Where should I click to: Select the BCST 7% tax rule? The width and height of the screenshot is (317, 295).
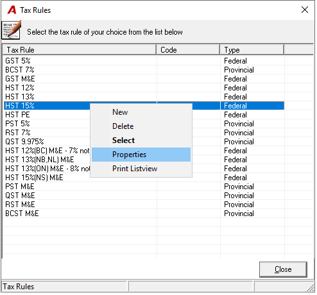click(x=144, y=70)
